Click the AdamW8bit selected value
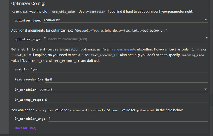Image resolution: width=213 pixels, height=136 pixels. click(x=54, y=20)
